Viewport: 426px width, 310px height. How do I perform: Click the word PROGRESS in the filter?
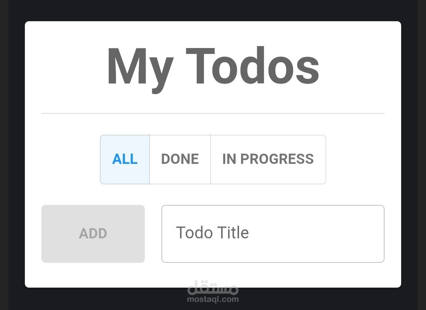(277, 159)
